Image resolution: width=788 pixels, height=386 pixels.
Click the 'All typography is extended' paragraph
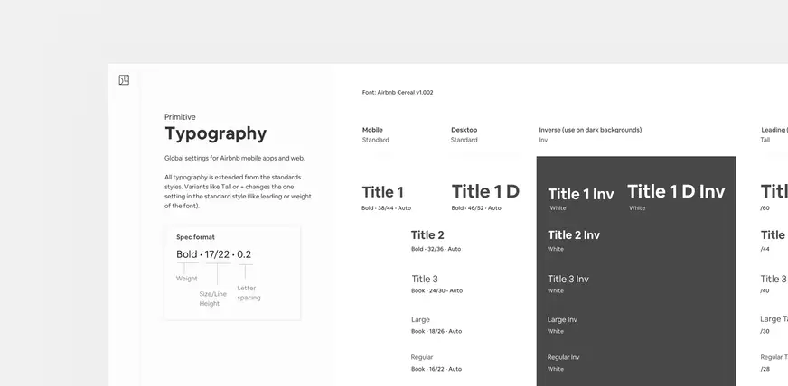coord(238,191)
